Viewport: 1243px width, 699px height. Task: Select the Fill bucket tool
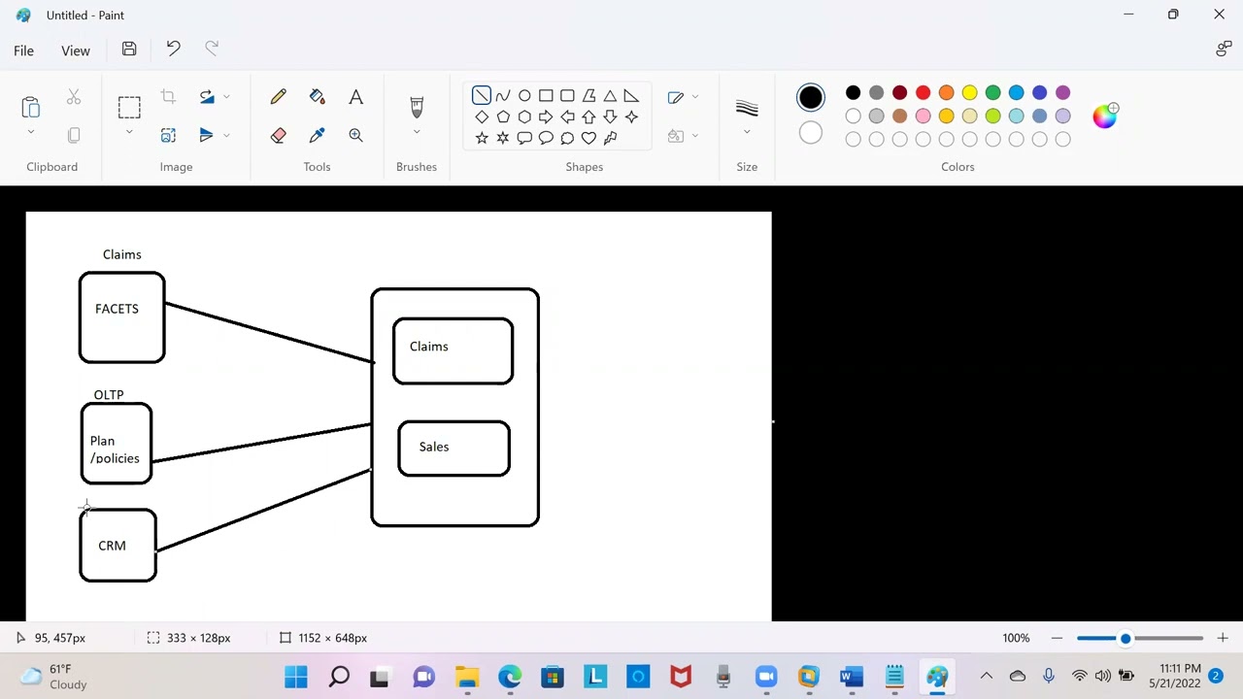[318, 97]
